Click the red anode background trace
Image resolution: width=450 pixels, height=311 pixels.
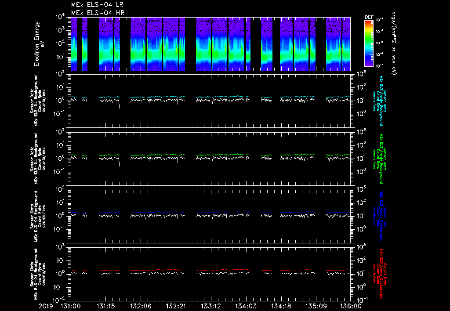pyautogui.click(x=210, y=270)
